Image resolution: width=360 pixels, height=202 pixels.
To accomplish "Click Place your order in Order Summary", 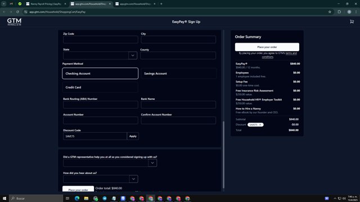I will point(267,47).
